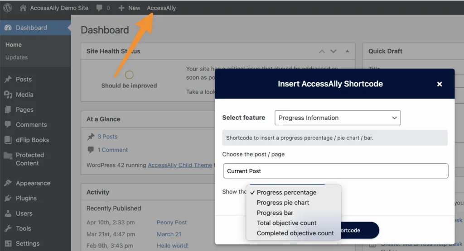Click the Media icon in sidebar
Screen dimensions: 464x251
click(8, 95)
